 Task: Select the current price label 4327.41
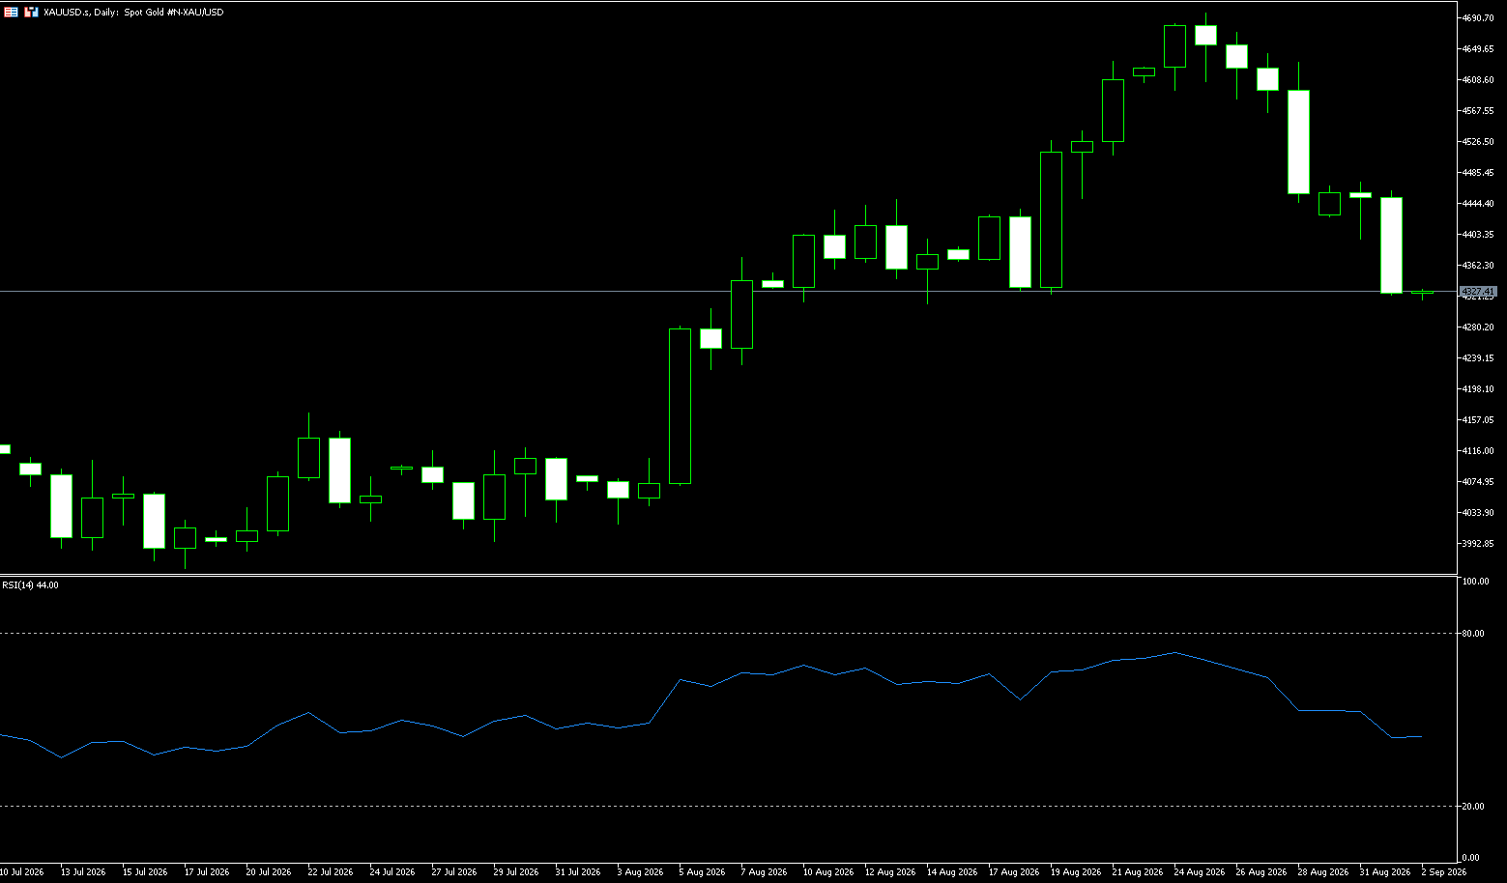coord(1478,291)
